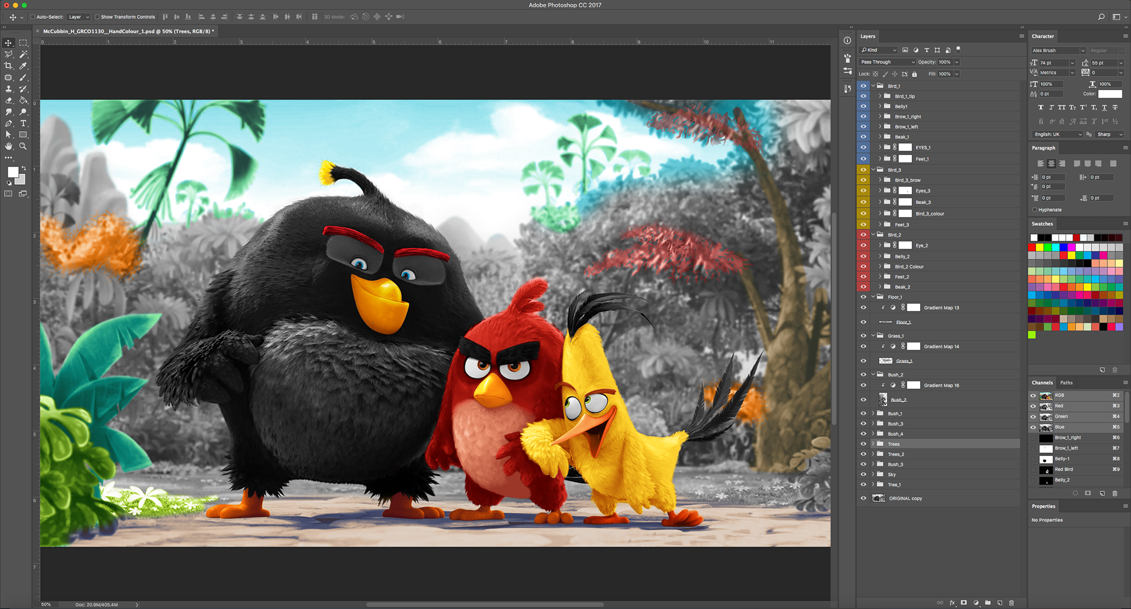Choose the Eyedropper tool
The width and height of the screenshot is (1131, 609).
[x=23, y=66]
